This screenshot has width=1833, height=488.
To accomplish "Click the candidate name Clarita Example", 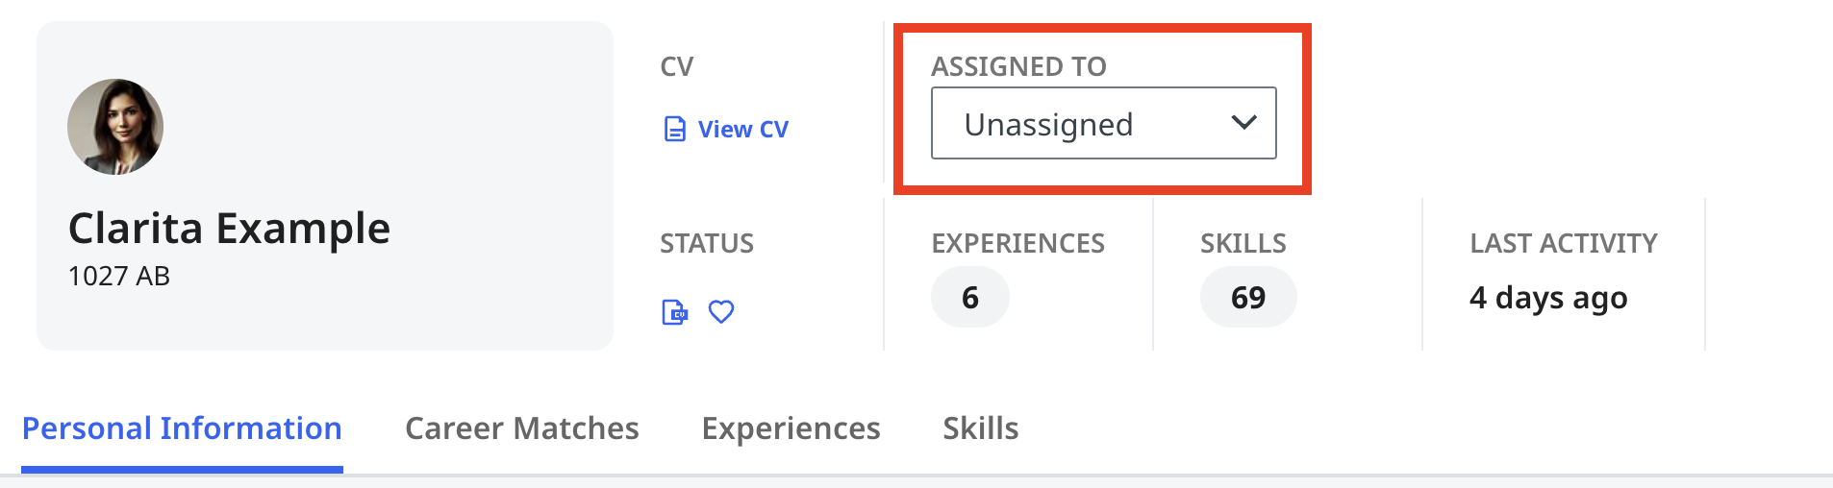I will 229,229.
